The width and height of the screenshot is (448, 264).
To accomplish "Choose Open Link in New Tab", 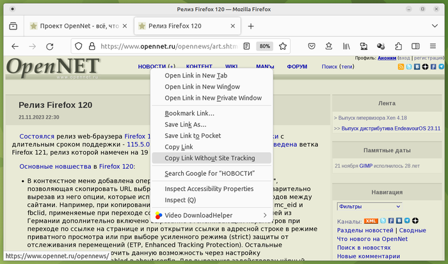I will pyautogui.click(x=211, y=75).
